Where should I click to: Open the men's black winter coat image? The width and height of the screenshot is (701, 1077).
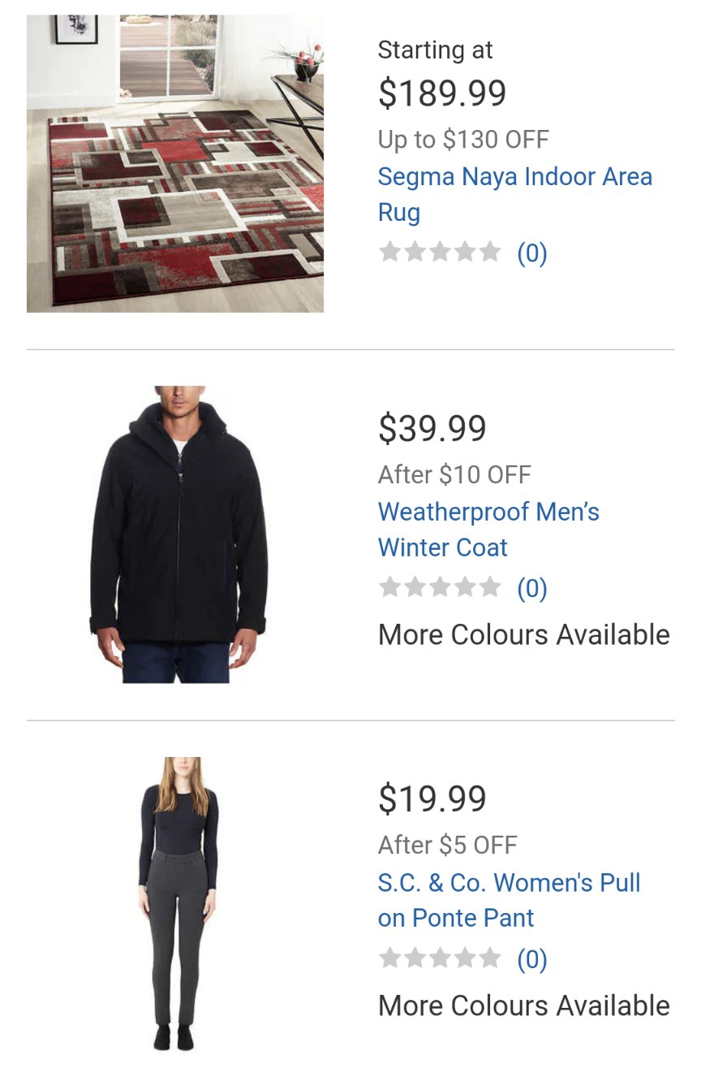(178, 534)
